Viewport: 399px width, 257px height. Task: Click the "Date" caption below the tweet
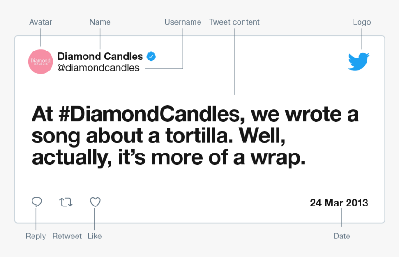[342, 236]
